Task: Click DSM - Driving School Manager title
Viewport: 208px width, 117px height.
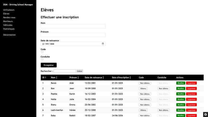Action: pyautogui.click(x=18, y=4)
